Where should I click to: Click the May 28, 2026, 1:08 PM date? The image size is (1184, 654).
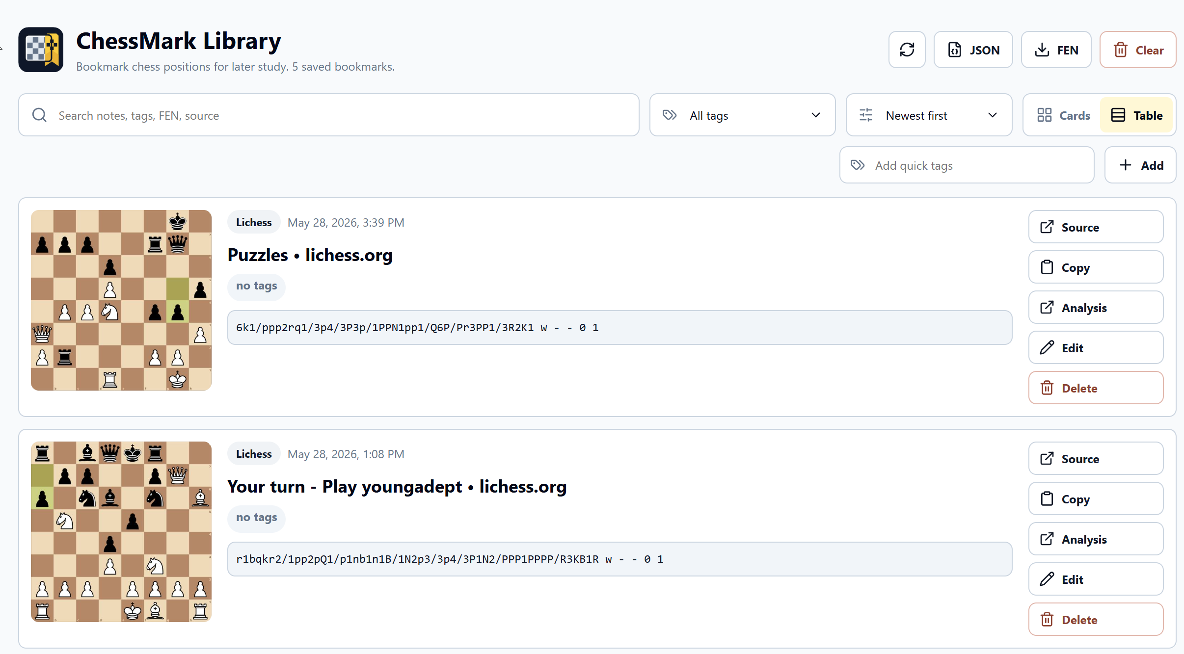point(346,454)
